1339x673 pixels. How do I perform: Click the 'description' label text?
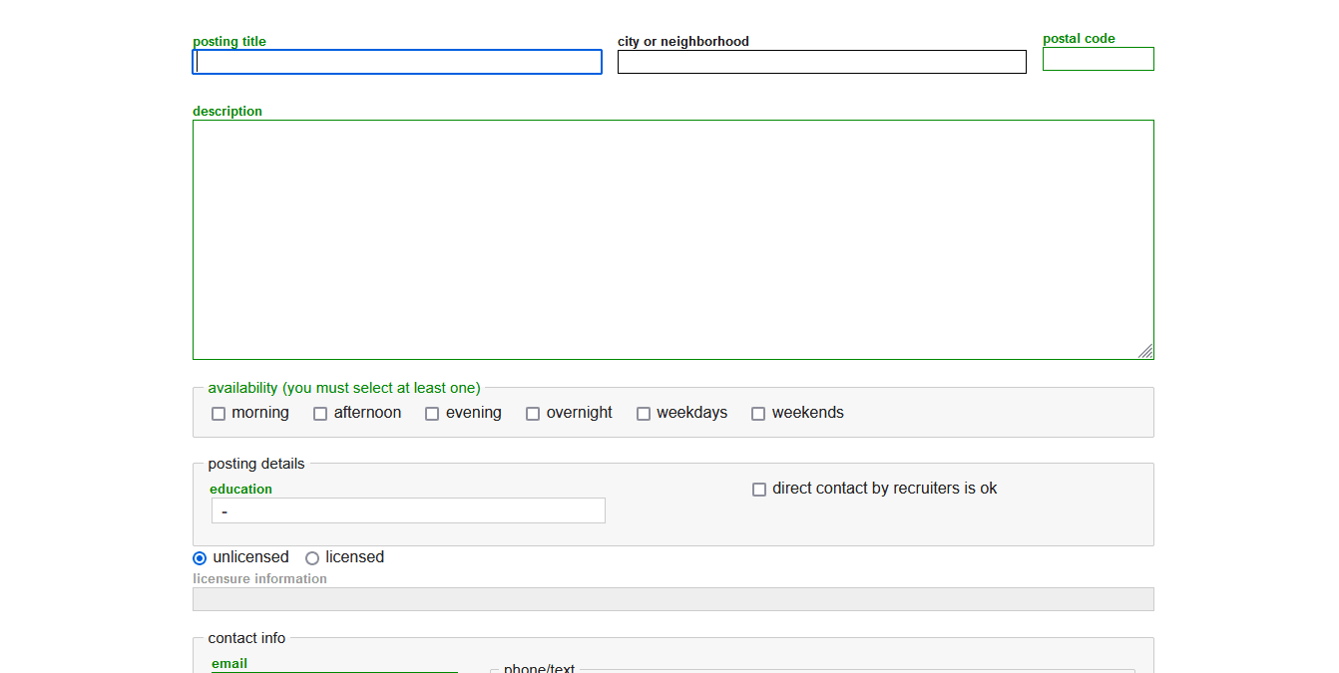pyautogui.click(x=227, y=112)
